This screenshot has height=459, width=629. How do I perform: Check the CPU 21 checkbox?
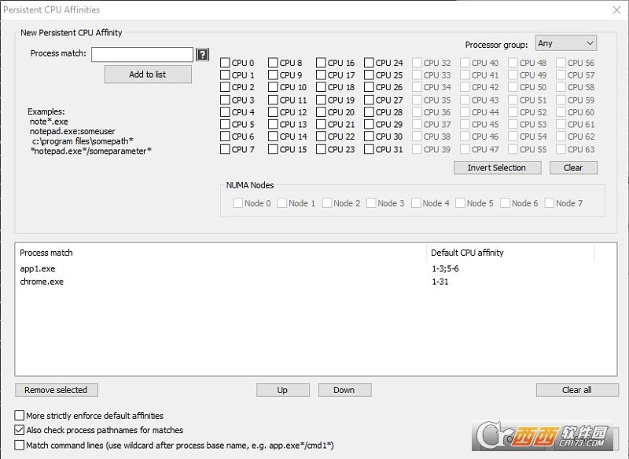[321, 124]
